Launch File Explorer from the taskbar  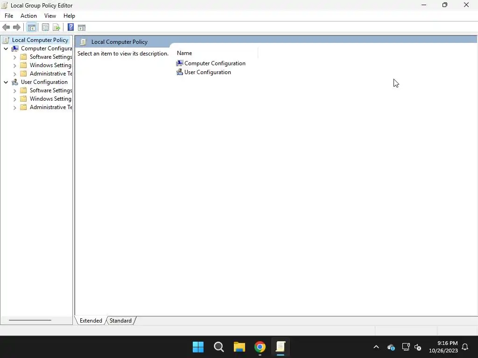[239, 347]
